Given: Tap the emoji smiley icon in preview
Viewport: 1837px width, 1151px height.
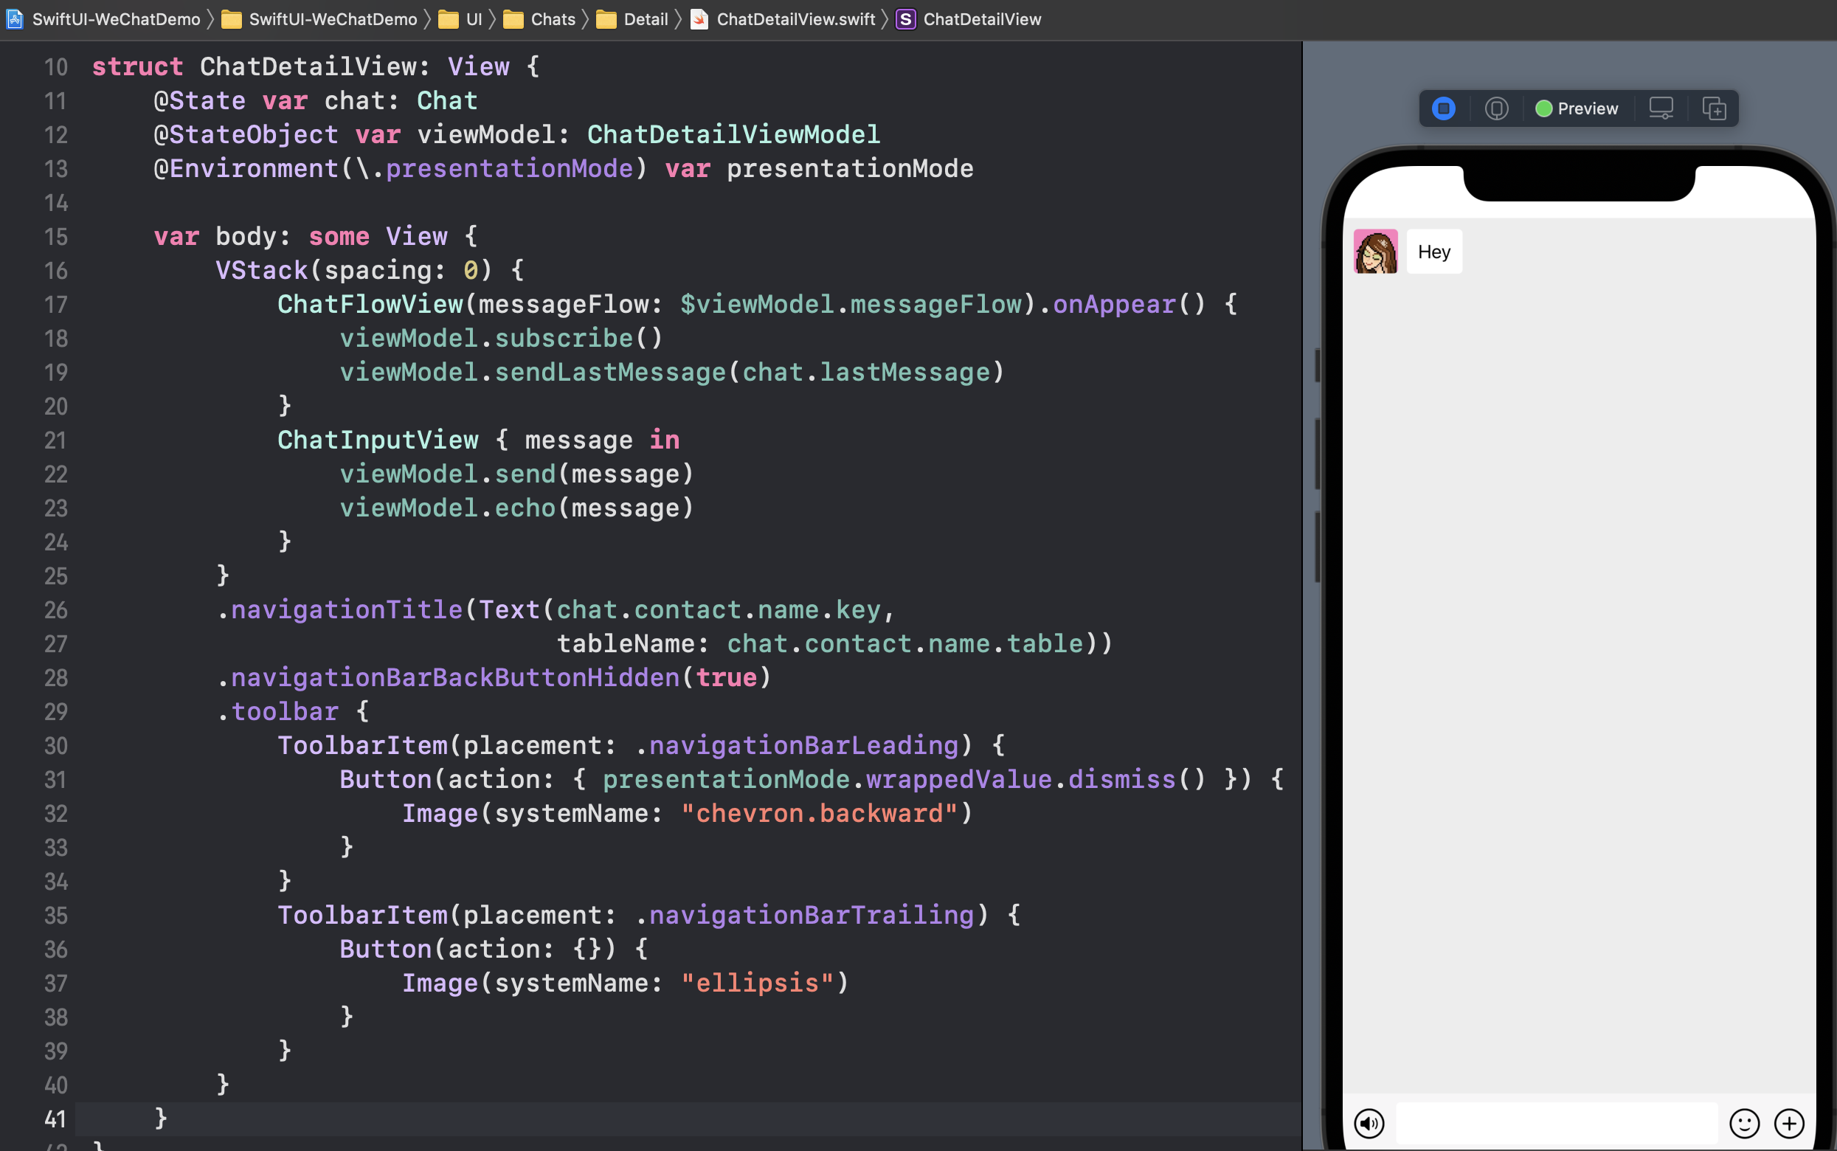Looking at the screenshot, I should pyautogui.click(x=1744, y=1123).
